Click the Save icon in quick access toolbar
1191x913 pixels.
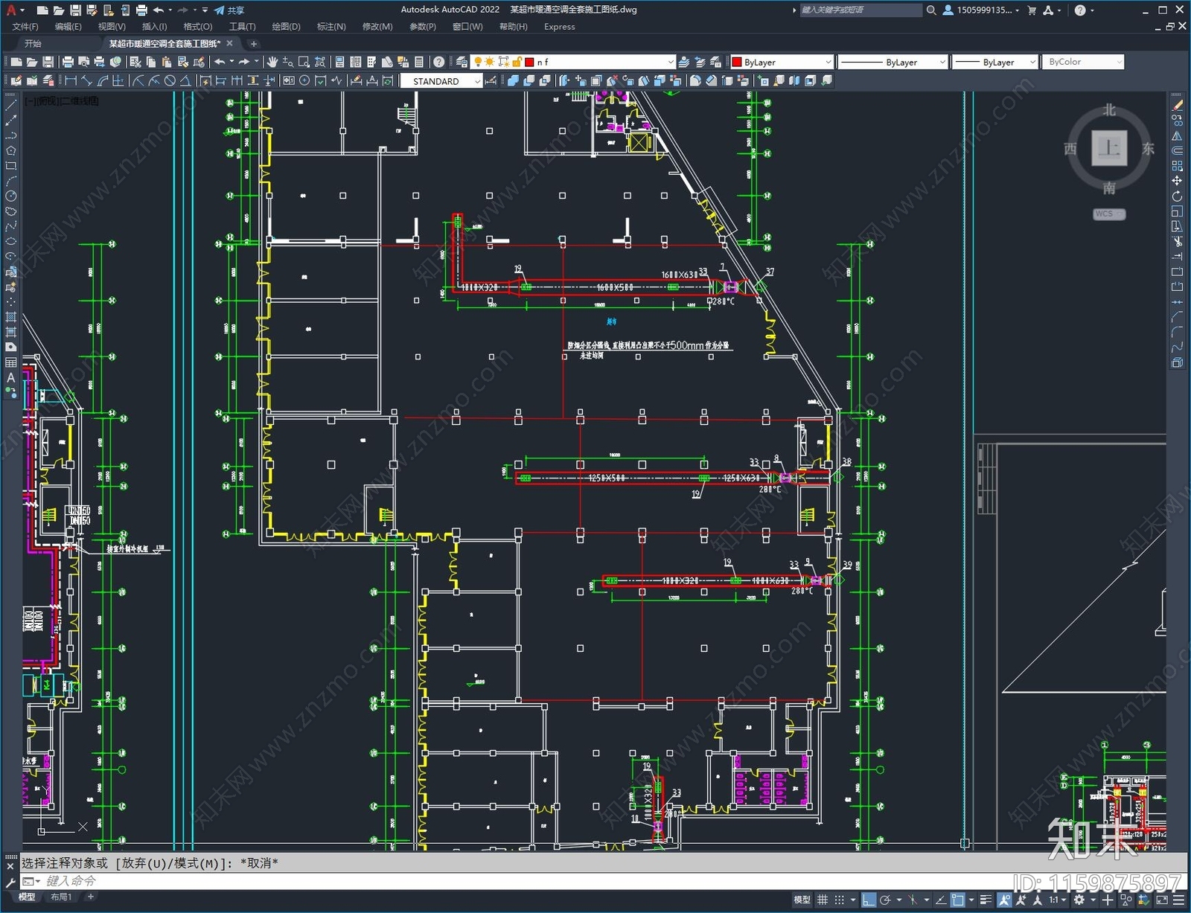tap(75, 10)
